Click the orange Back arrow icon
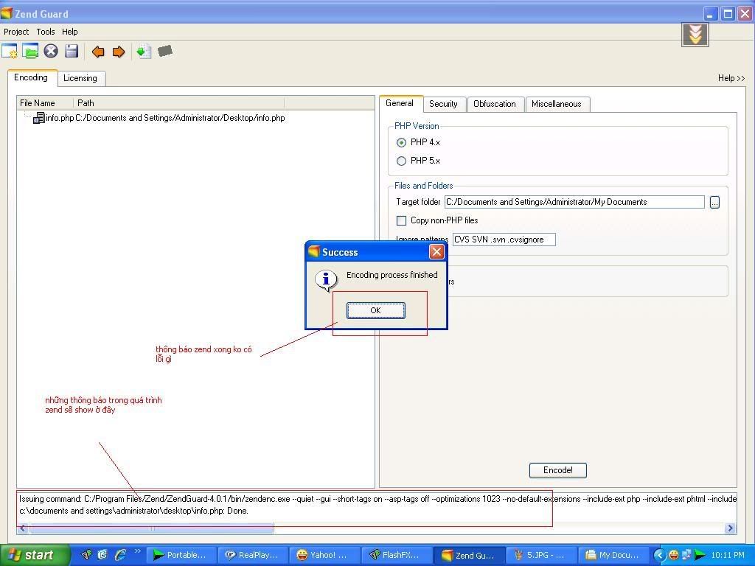The height and width of the screenshot is (566, 755). (x=98, y=52)
